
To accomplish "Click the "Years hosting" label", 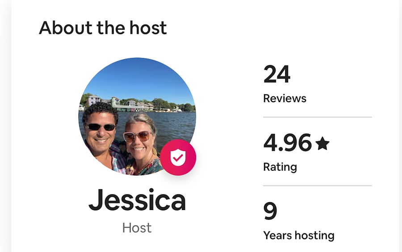I will (x=299, y=235).
